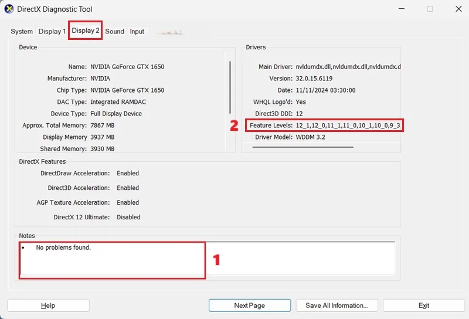The height and width of the screenshot is (319, 469).
Task: Click the DirectX Features group label
Action: (42, 162)
